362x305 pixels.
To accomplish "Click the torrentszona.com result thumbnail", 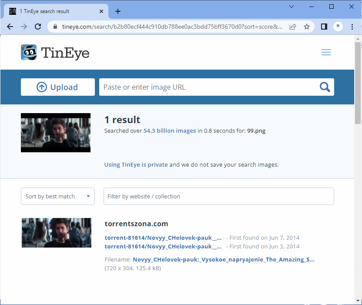I will click(57, 233).
